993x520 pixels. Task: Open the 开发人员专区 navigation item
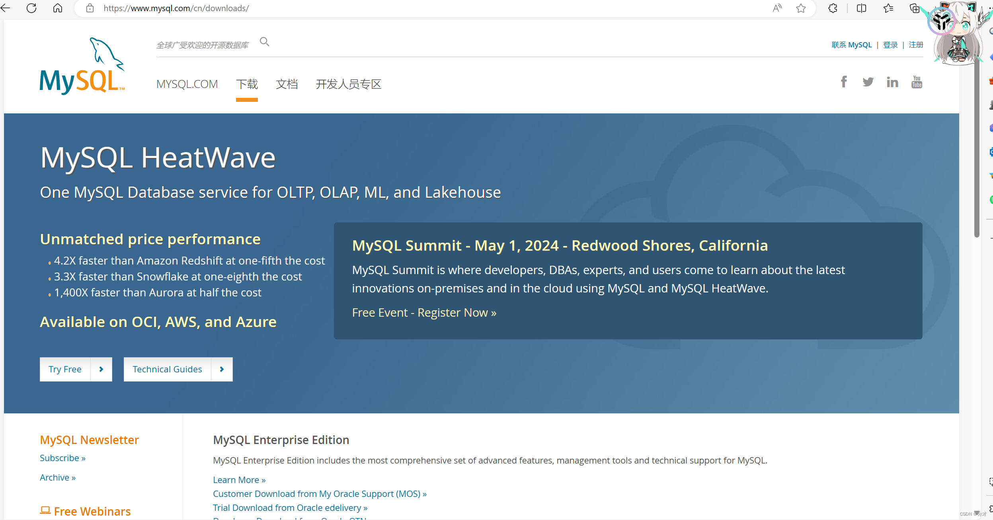pos(349,84)
